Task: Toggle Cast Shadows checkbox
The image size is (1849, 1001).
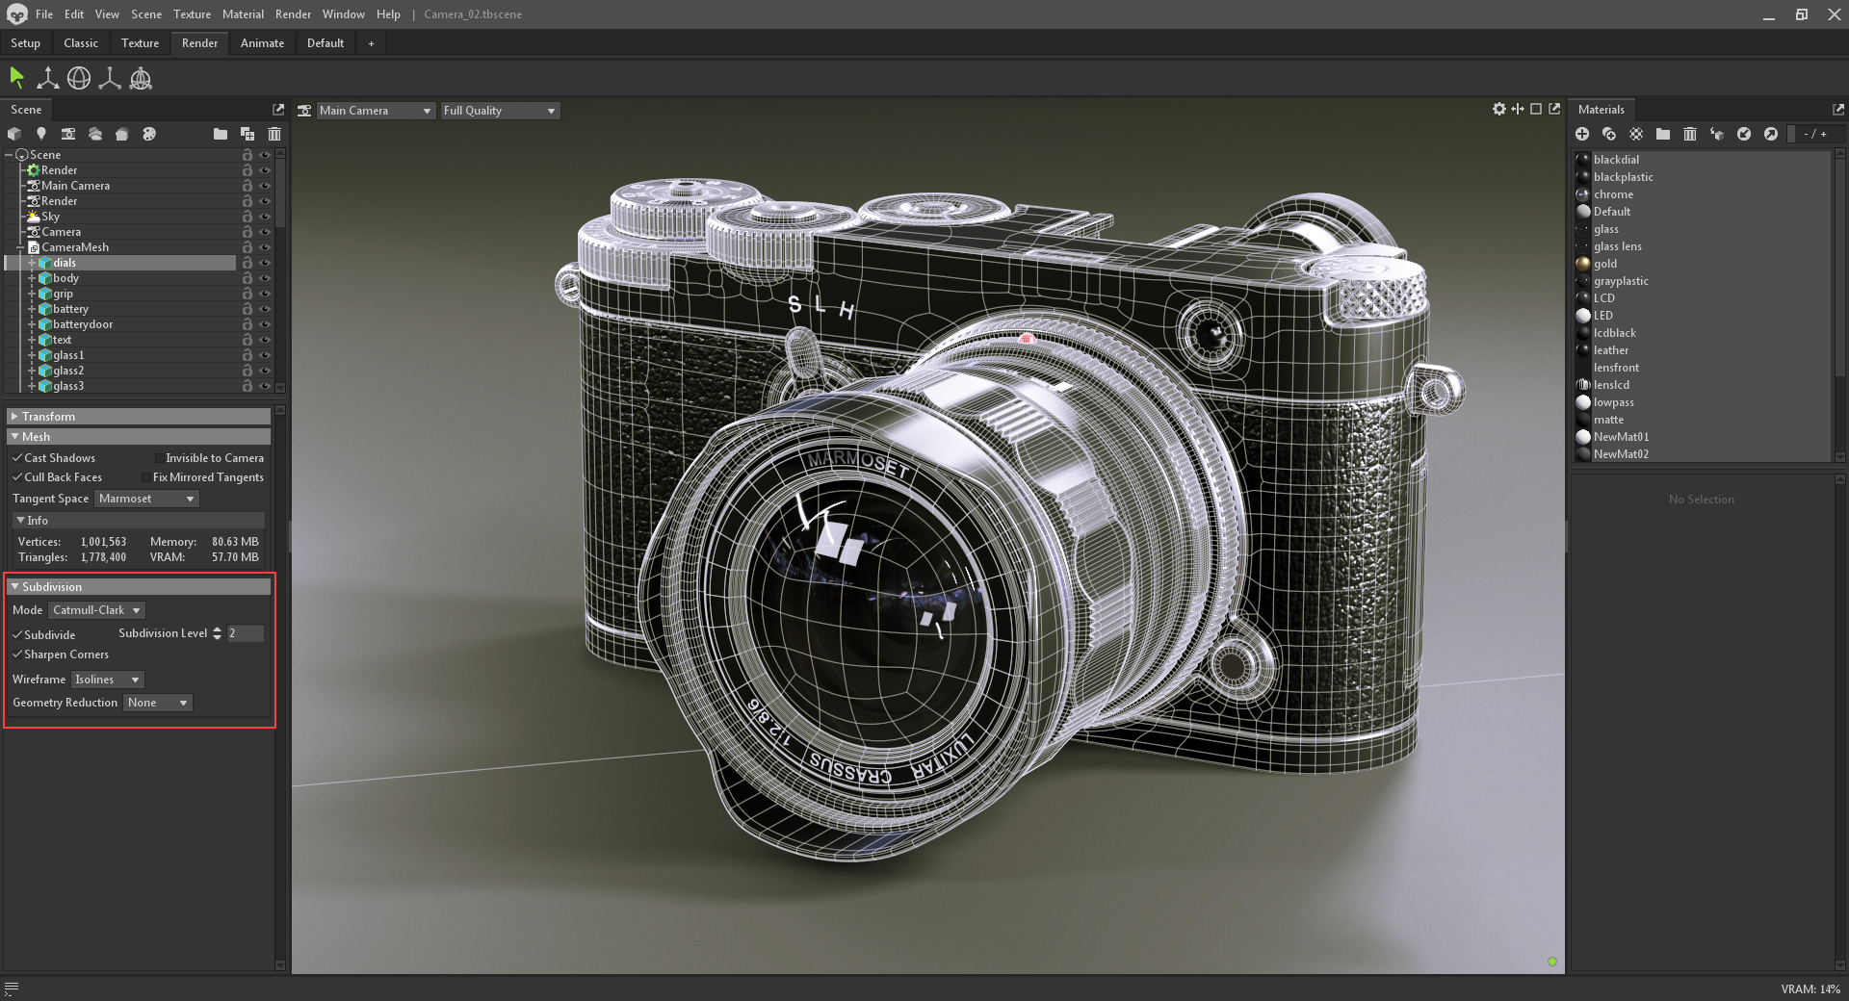Action: click(x=17, y=458)
